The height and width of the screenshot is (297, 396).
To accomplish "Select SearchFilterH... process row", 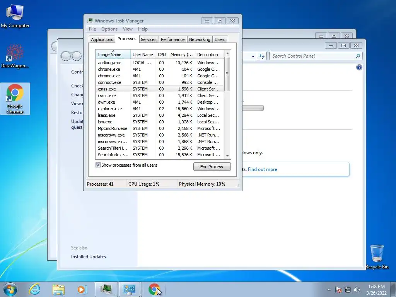I will tap(160, 148).
